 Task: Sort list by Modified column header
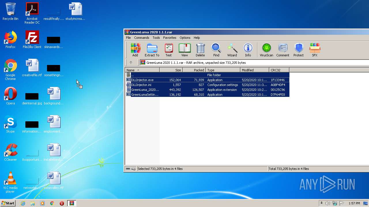point(255,70)
